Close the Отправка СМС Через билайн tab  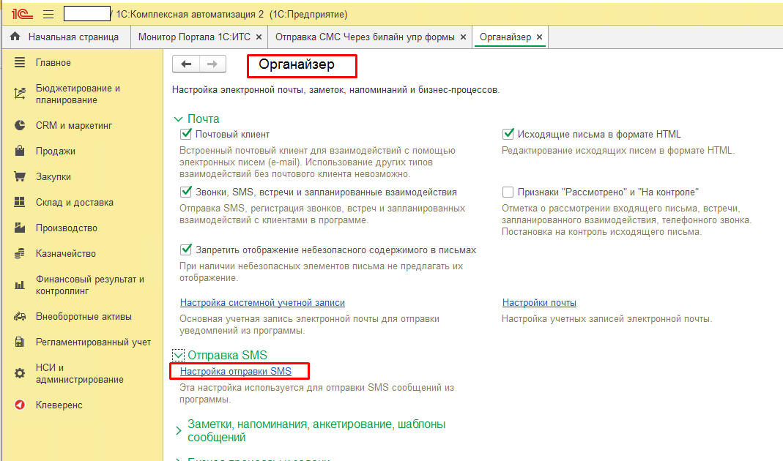tap(463, 37)
